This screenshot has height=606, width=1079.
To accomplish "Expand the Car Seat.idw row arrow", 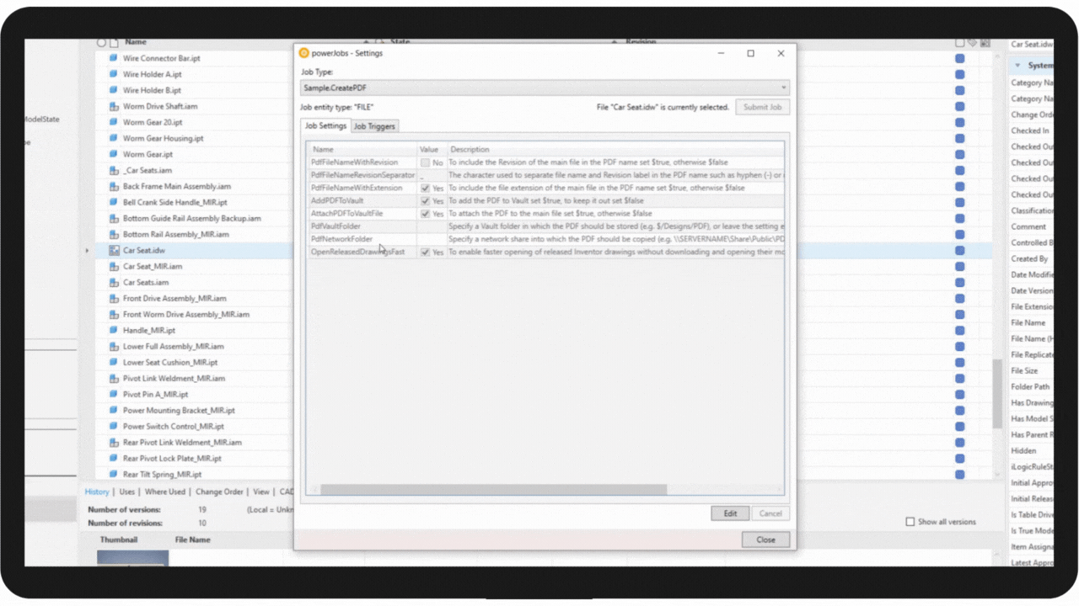I will coord(87,251).
